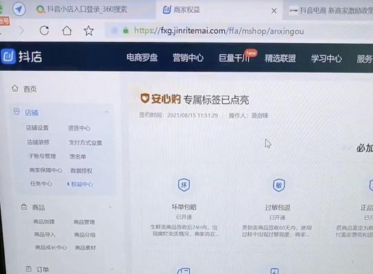Open 电商罗盘 in top navigation

click(142, 58)
